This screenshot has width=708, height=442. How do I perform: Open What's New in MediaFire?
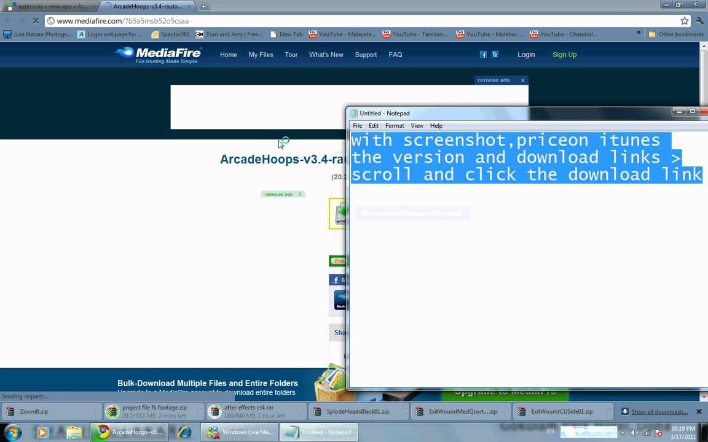click(x=326, y=55)
